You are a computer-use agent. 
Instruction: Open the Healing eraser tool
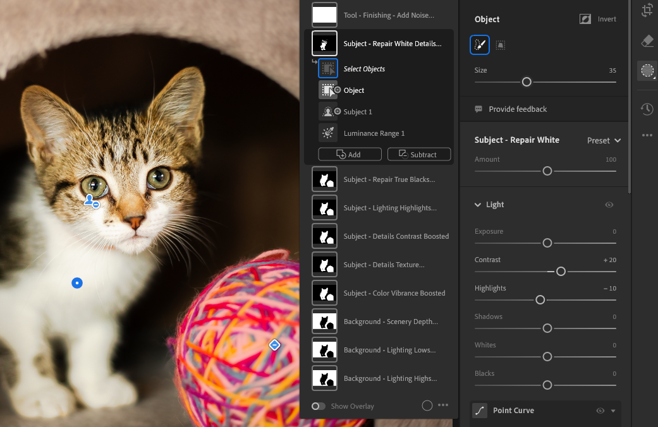647,41
